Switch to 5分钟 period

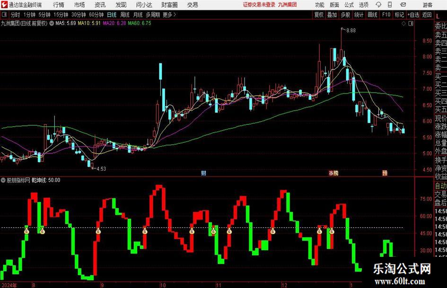44,15
